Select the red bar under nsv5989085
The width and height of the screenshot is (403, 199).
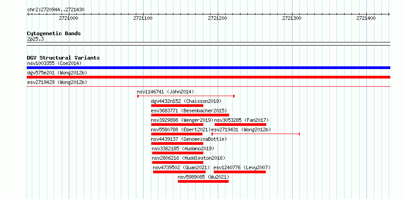click(x=203, y=181)
